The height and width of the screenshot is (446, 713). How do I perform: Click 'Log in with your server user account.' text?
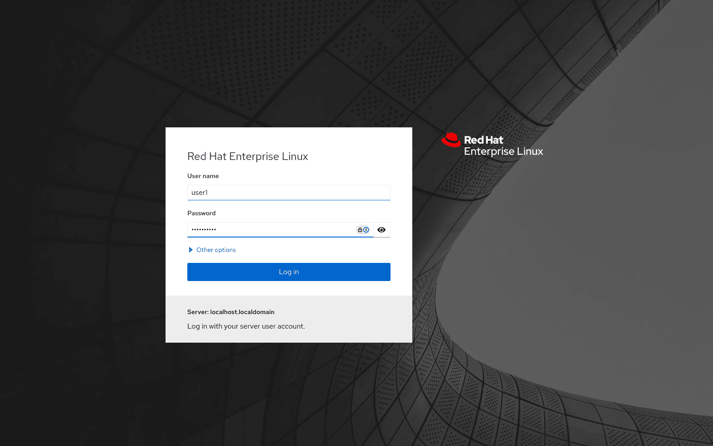[x=246, y=326]
